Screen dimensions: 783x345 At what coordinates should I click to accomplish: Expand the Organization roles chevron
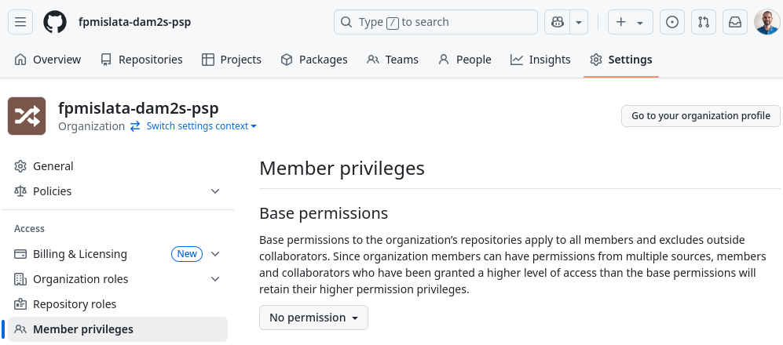(x=215, y=279)
